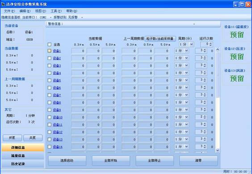
Task: Click scrollbar down arrow in device list
Action: 218,150
